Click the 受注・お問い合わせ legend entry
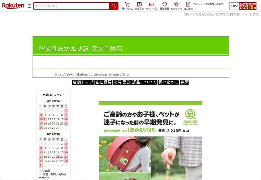261x180 pixels. click(53, 174)
